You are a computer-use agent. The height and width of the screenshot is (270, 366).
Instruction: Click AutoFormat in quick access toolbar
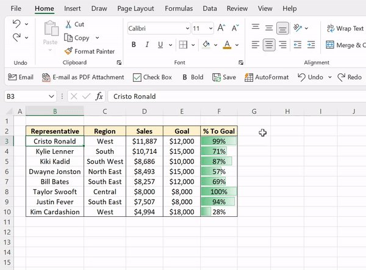click(267, 77)
